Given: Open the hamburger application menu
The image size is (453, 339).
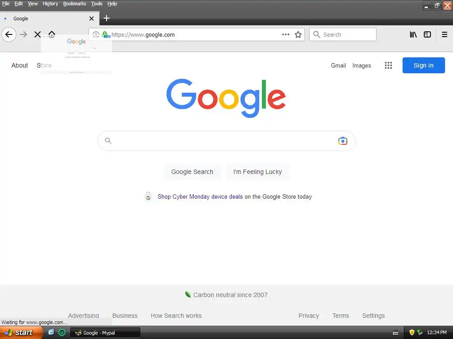Looking at the screenshot, I should 445,34.
